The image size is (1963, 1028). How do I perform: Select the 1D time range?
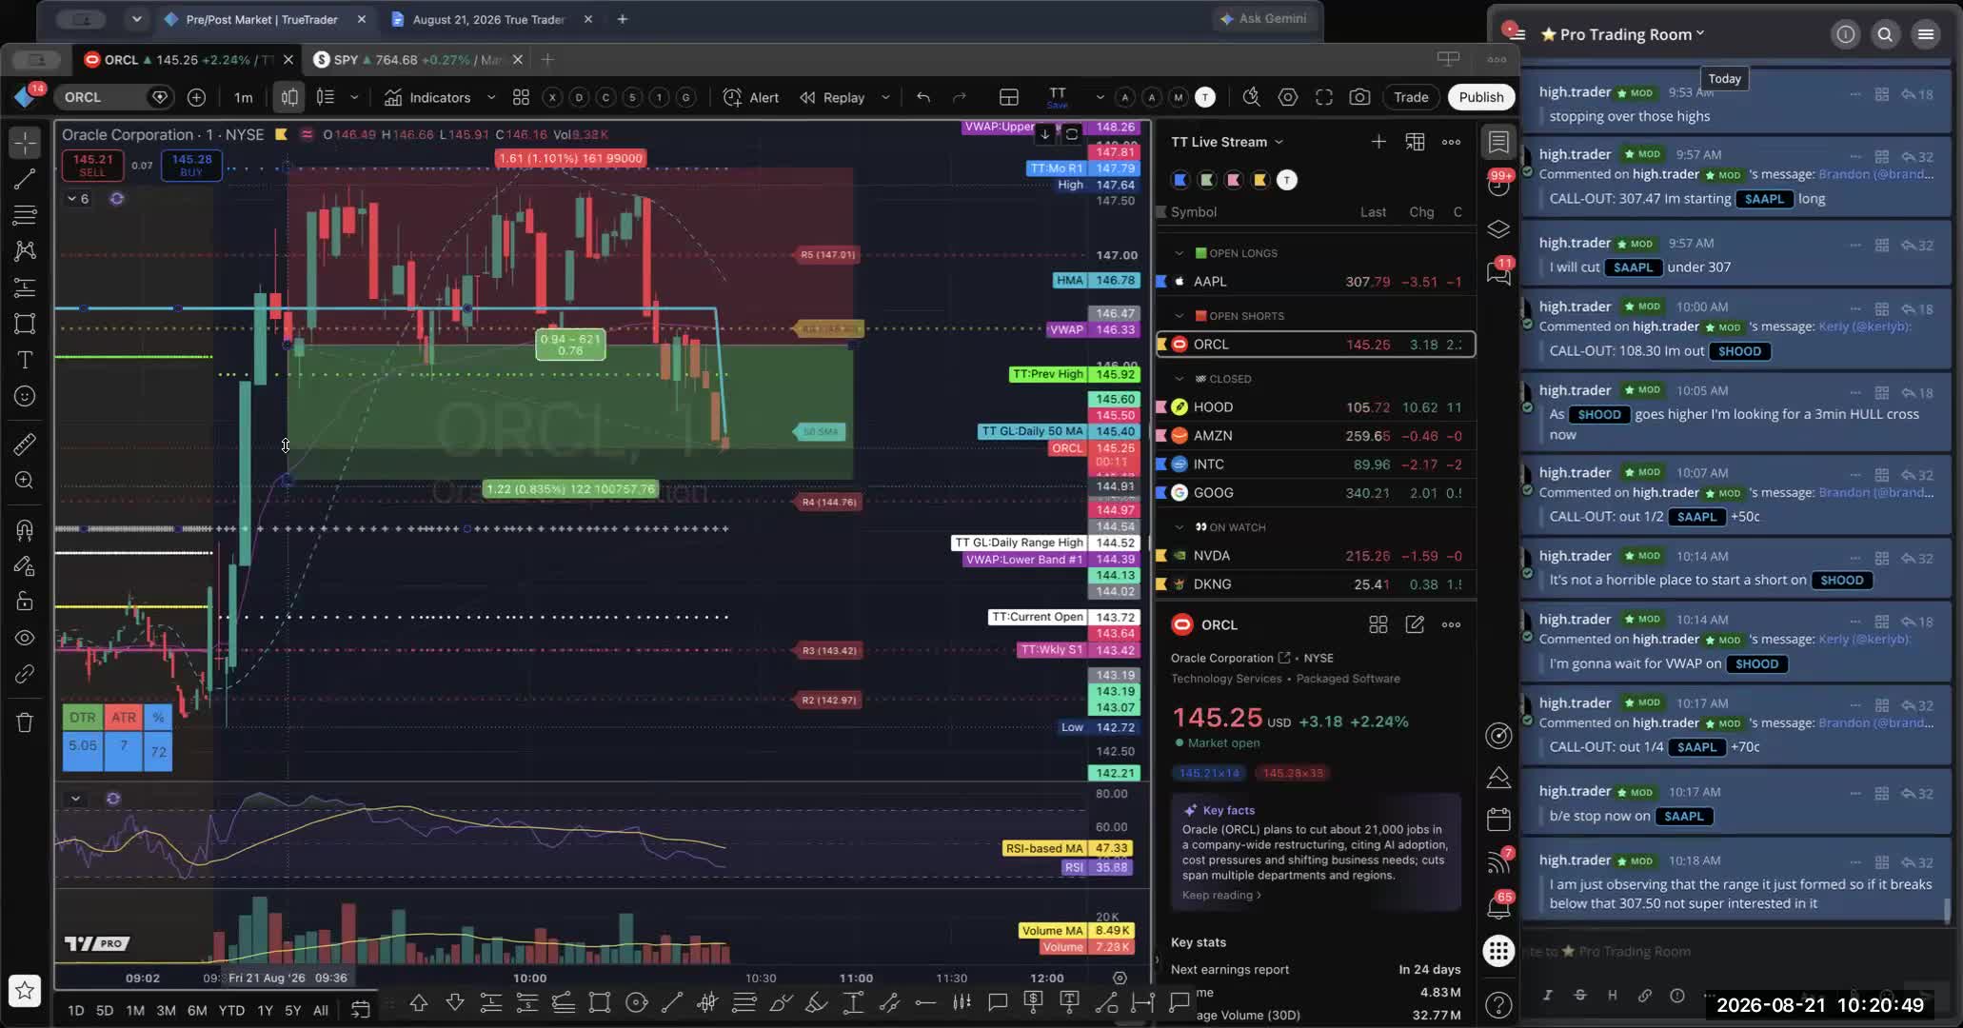pos(76,1011)
